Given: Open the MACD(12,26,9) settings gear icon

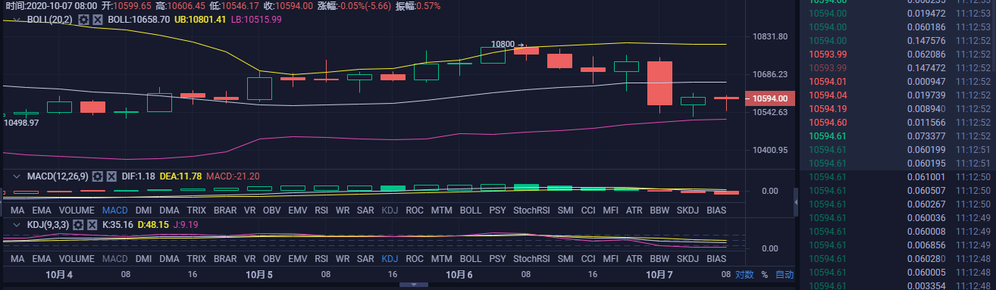Looking at the screenshot, I should (x=97, y=176).
